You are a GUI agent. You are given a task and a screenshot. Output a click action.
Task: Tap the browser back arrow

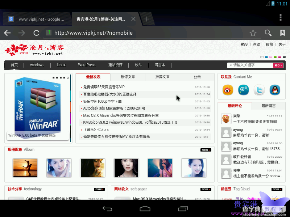tap(7, 33)
